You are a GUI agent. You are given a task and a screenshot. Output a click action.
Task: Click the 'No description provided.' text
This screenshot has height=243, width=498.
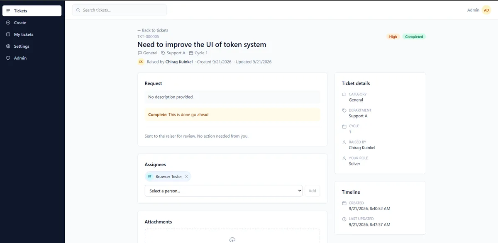tap(171, 97)
